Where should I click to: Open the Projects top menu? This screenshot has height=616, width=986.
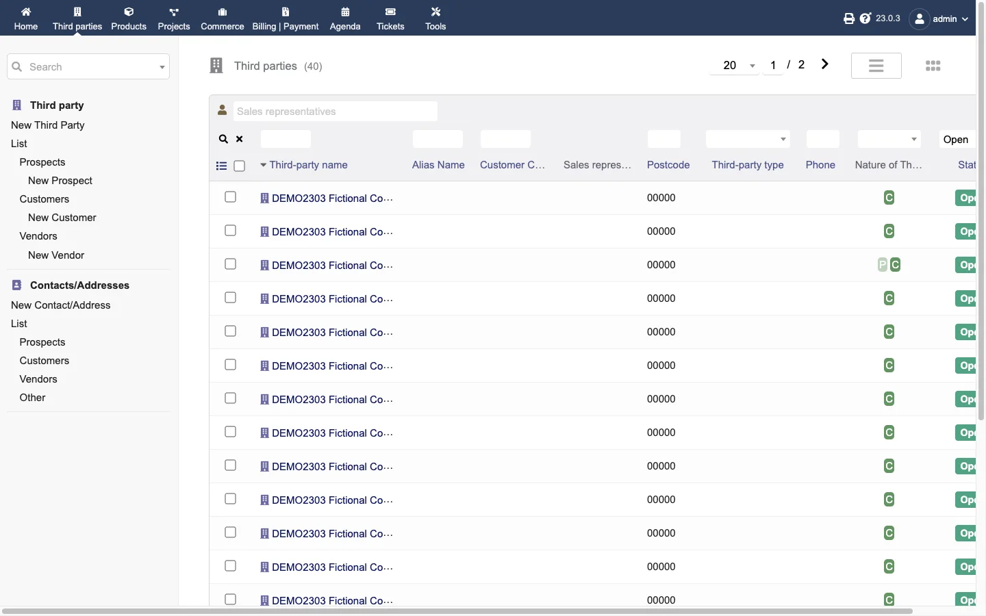click(174, 18)
